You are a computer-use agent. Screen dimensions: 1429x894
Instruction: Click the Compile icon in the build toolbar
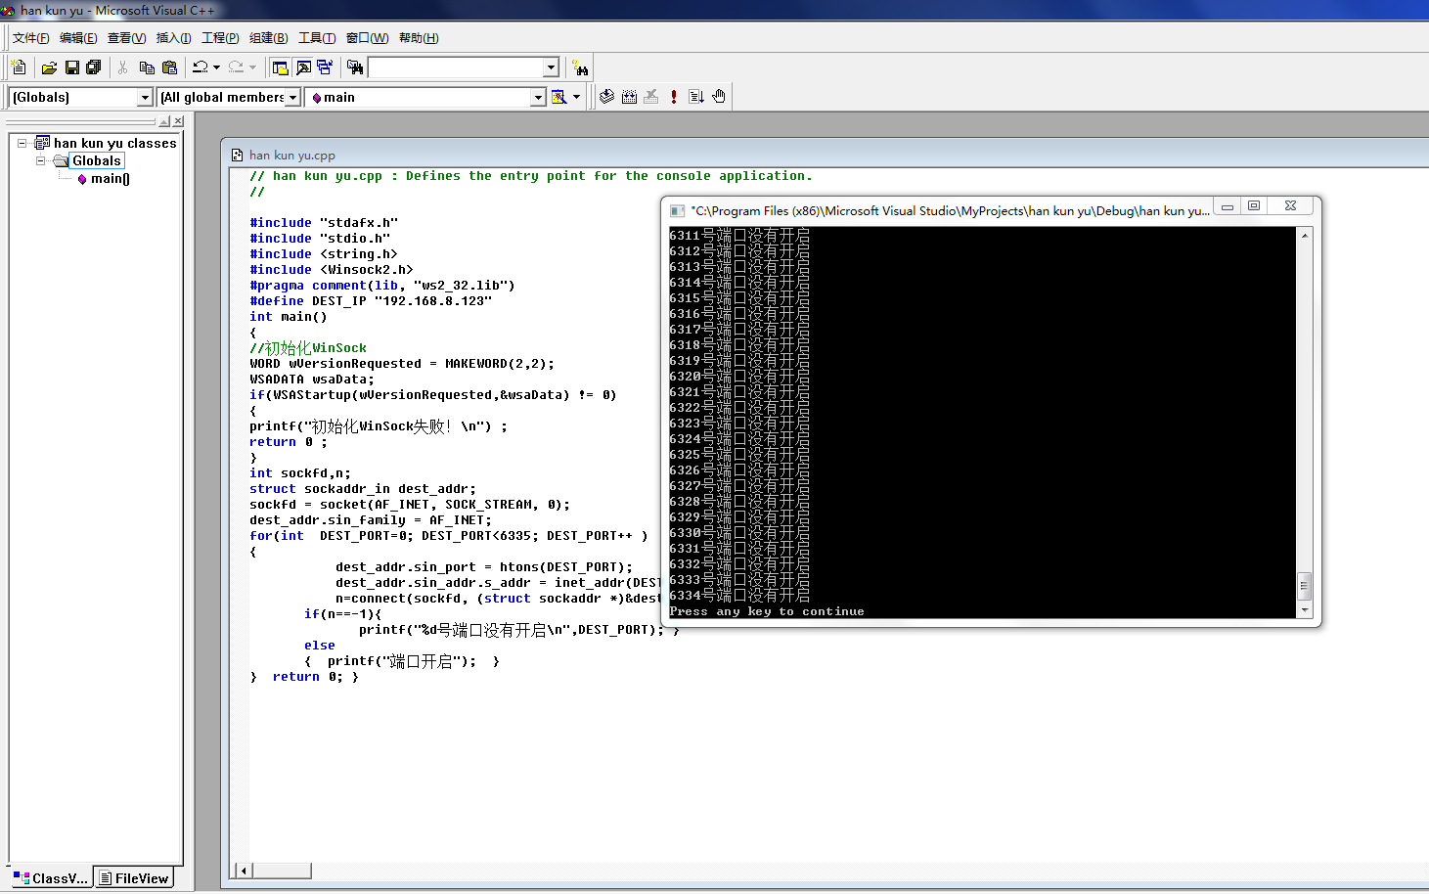click(x=607, y=97)
